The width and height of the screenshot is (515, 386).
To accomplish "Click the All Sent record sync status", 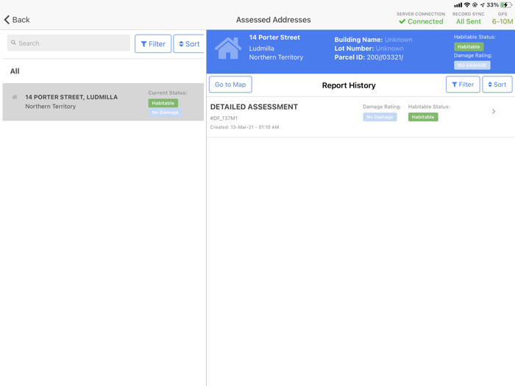I will click(468, 21).
